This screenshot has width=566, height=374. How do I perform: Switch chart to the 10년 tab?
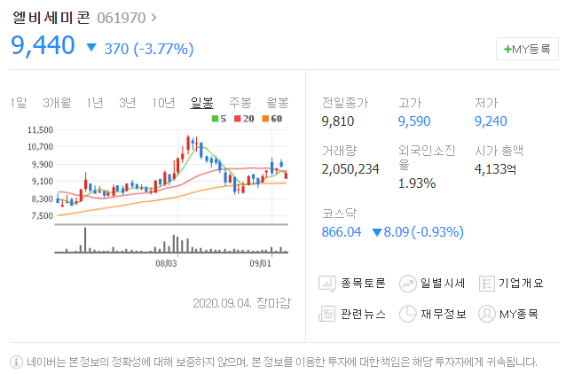click(x=163, y=103)
